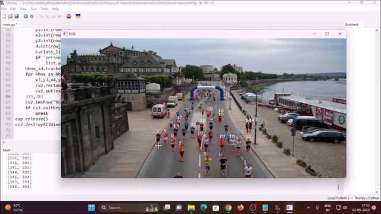The height and width of the screenshot is (214, 381).
Task: Click the 'break' statement on line 69
Action: pos(42,114)
